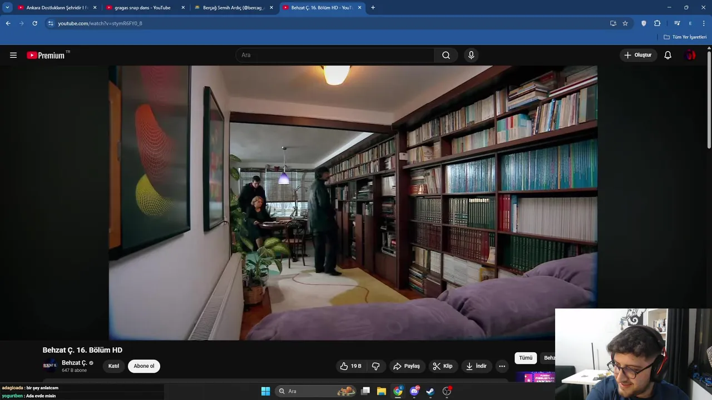Select the Tümü filter chip
712x400 pixels.
pyautogui.click(x=526, y=358)
